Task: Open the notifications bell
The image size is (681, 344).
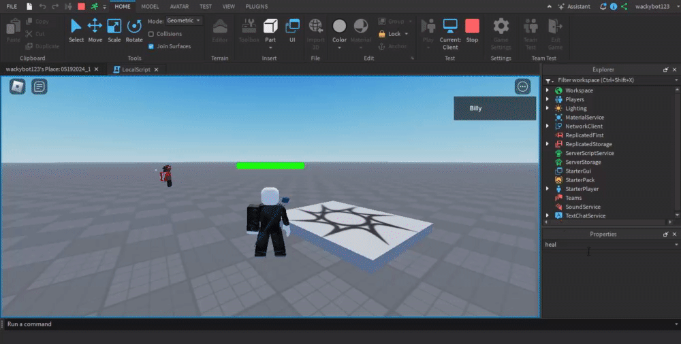Action: [x=603, y=7]
